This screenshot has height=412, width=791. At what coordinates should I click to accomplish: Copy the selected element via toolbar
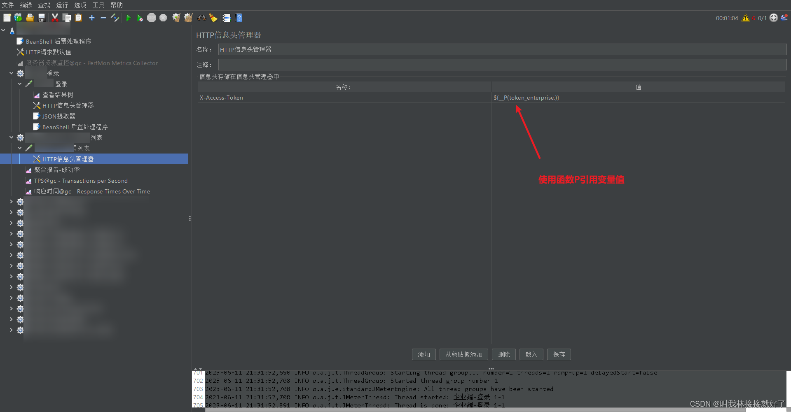tap(67, 18)
